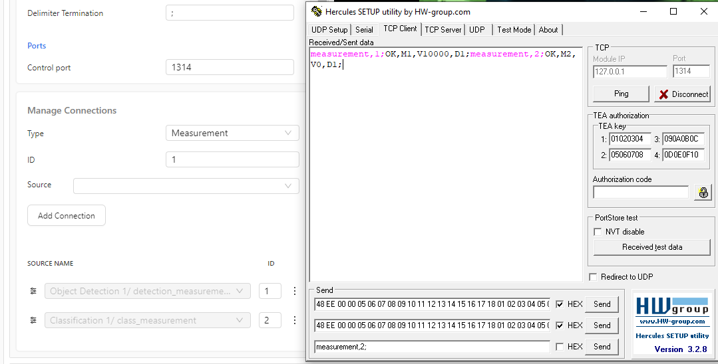Screen dimensions: 718x364
Task: Click the Version 3.2.8 text
Action: [681, 349]
